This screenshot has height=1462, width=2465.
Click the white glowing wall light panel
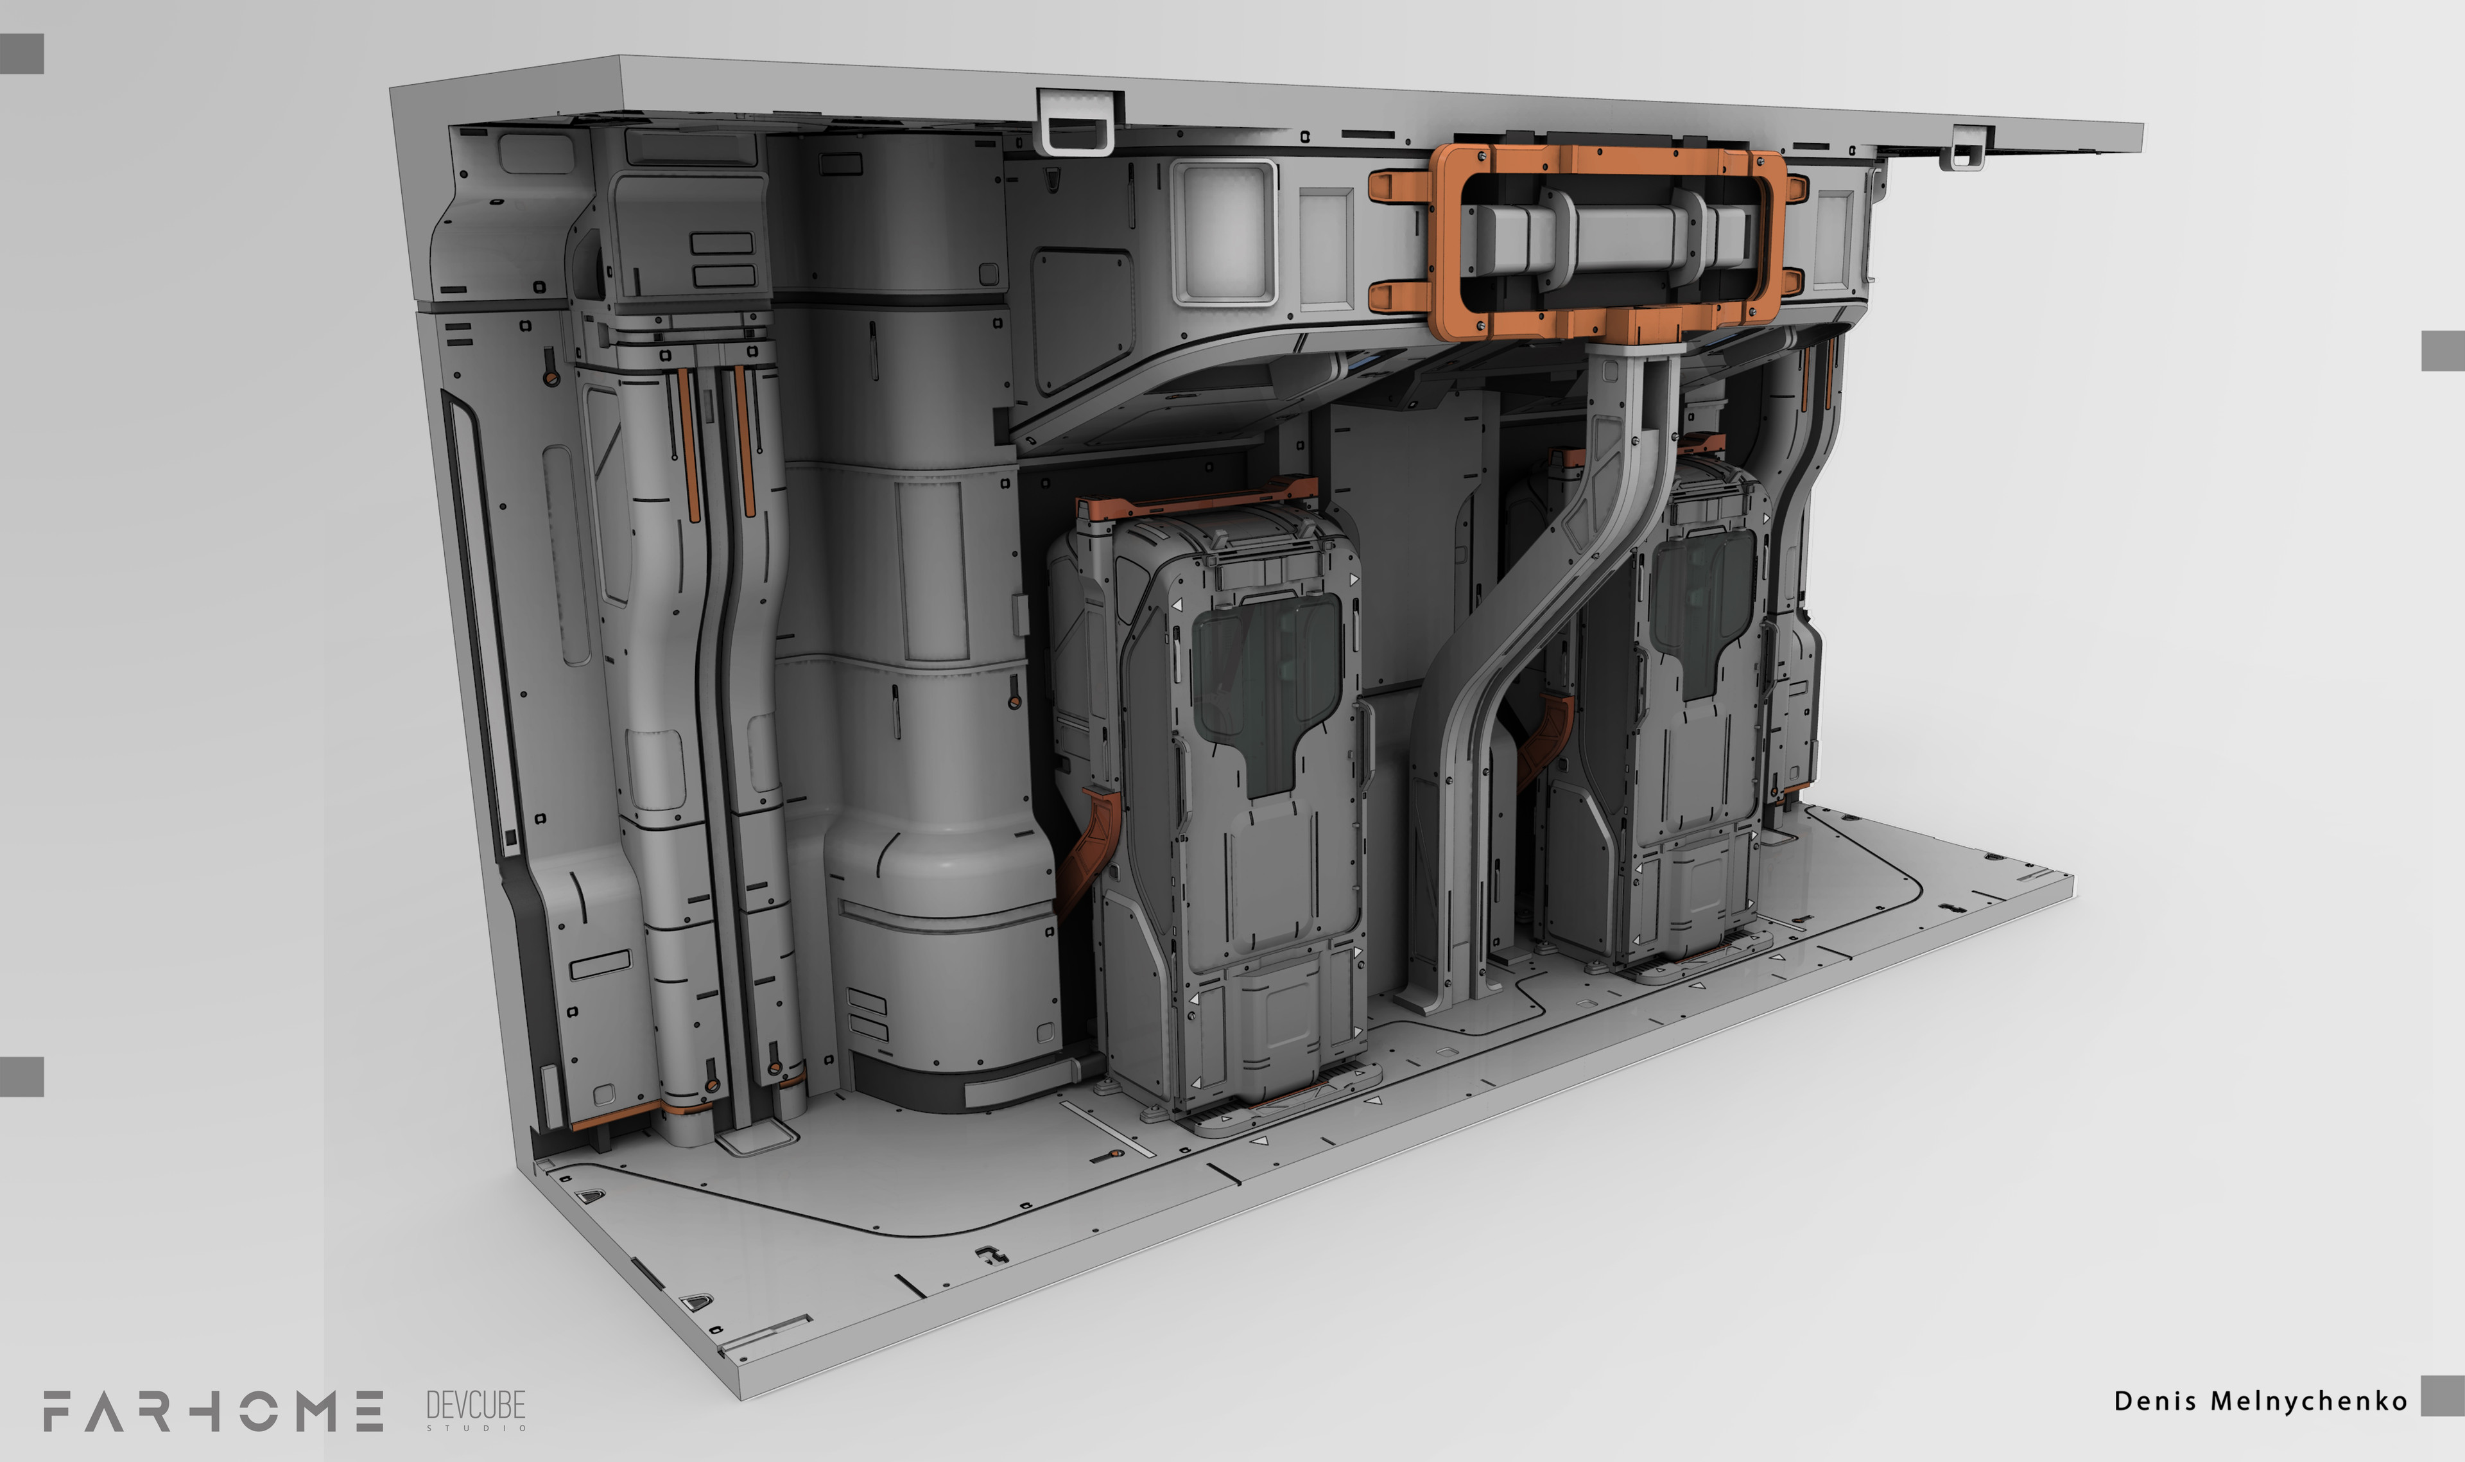click(x=1224, y=232)
